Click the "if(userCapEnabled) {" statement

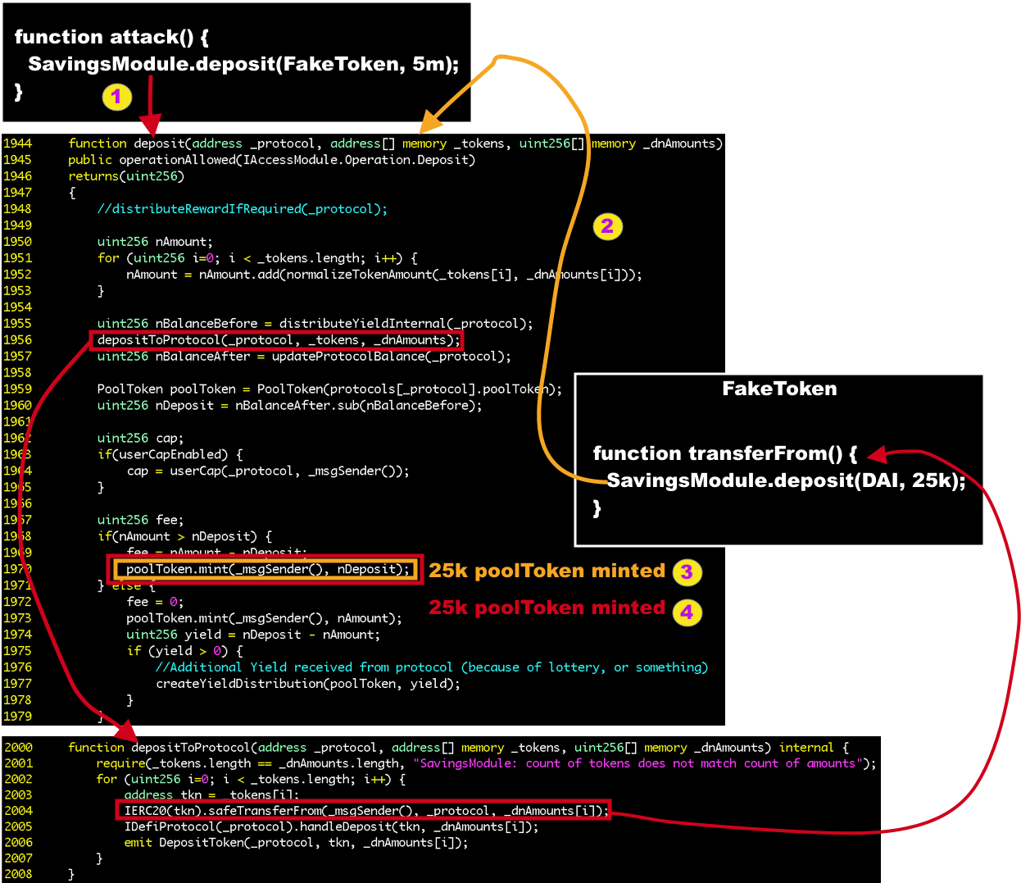point(170,455)
